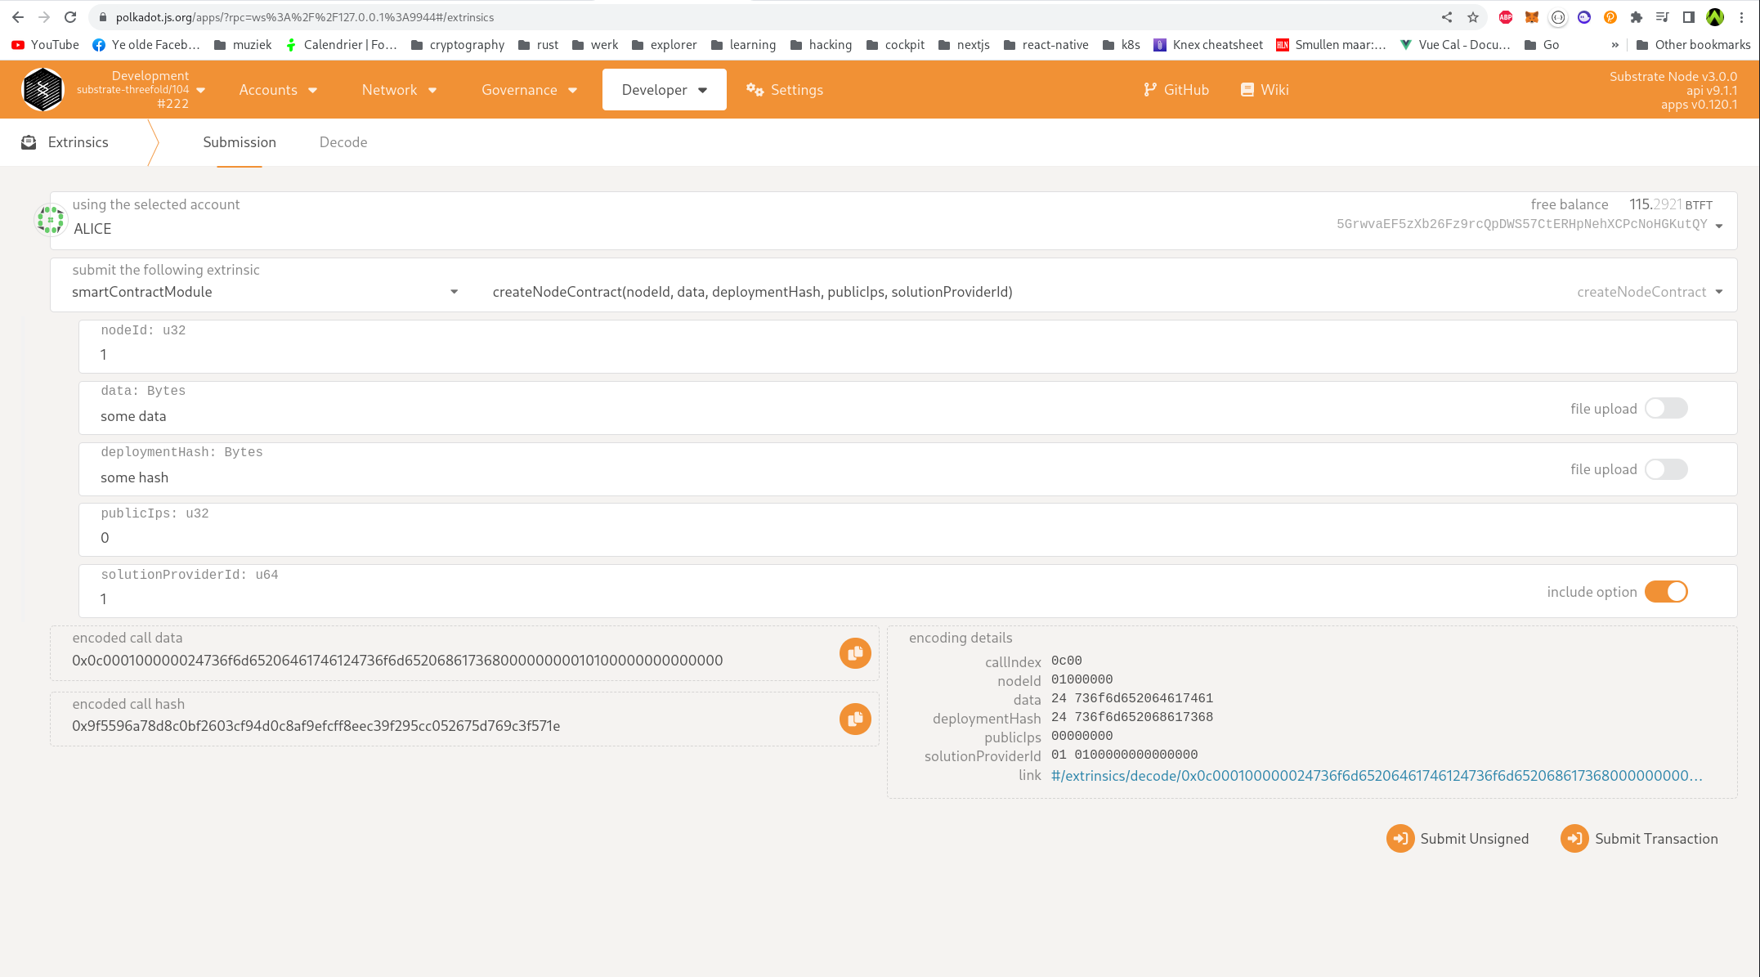Copy the encoded call data

coord(855,653)
